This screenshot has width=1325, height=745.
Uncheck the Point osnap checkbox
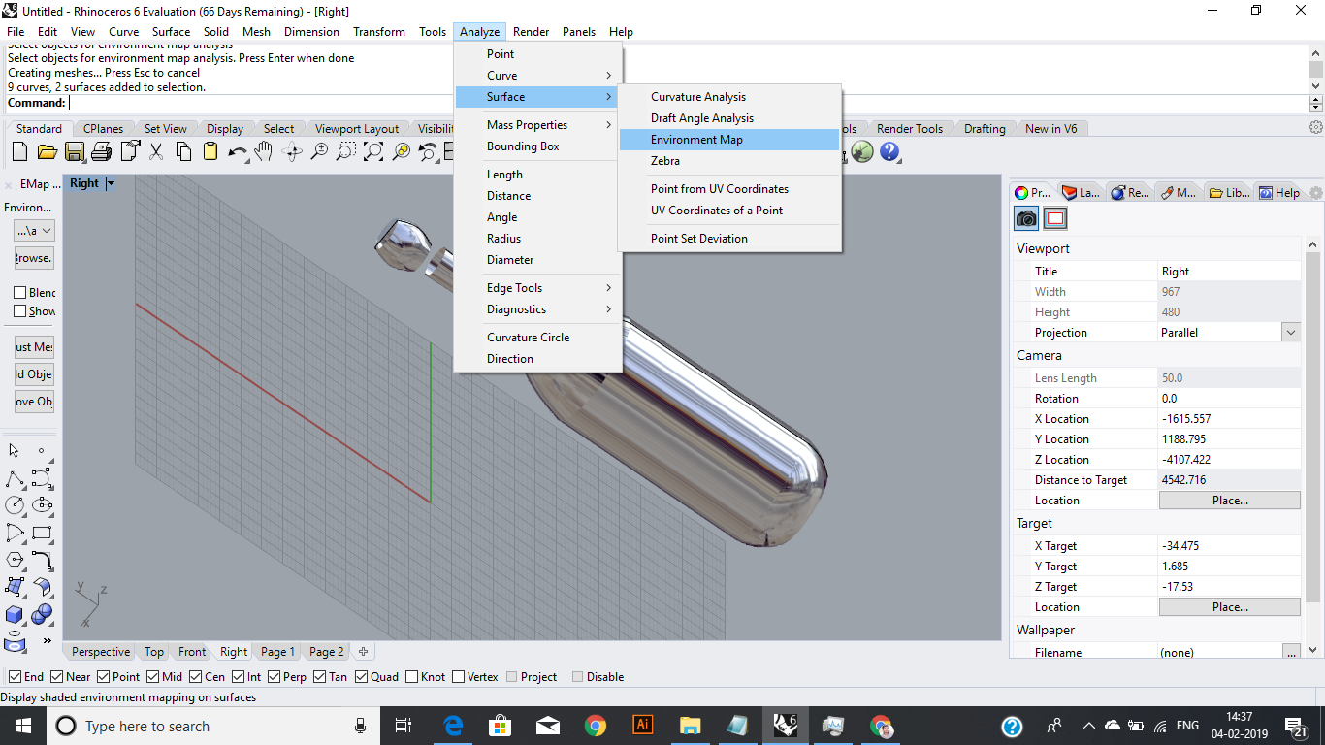(x=104, y=677)
